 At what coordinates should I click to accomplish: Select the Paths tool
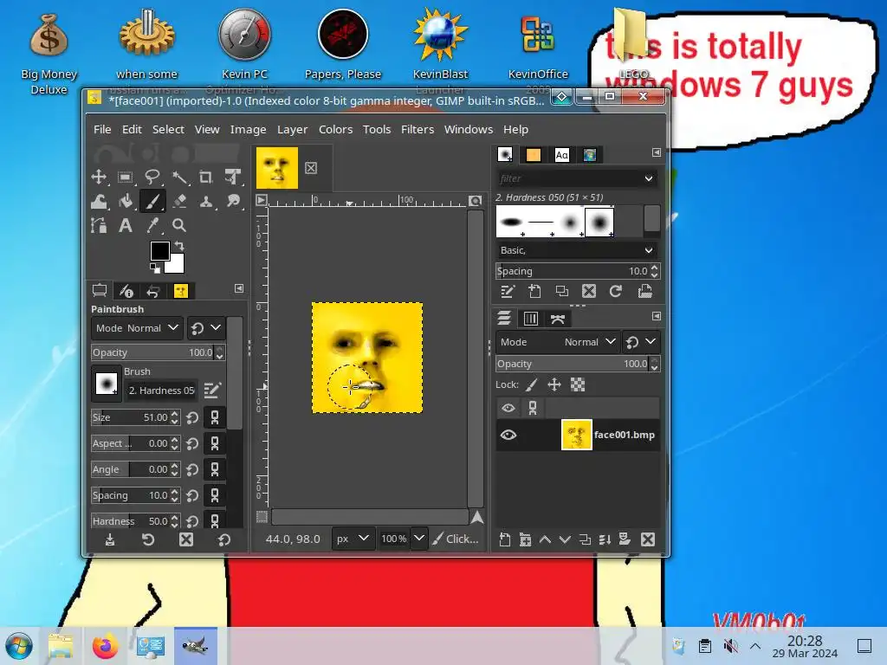click(x=99, y=226)
